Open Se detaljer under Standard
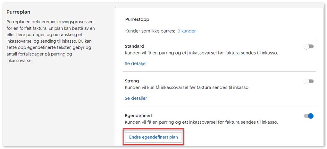The image size is (327, 149). 136,63
